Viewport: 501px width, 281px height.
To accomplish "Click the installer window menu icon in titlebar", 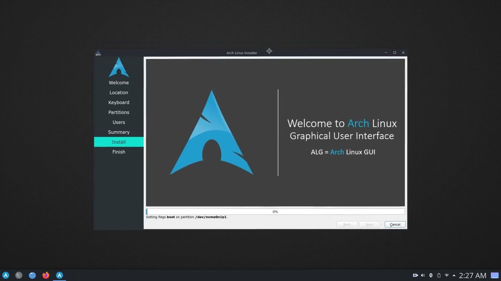I will point(98,53).
